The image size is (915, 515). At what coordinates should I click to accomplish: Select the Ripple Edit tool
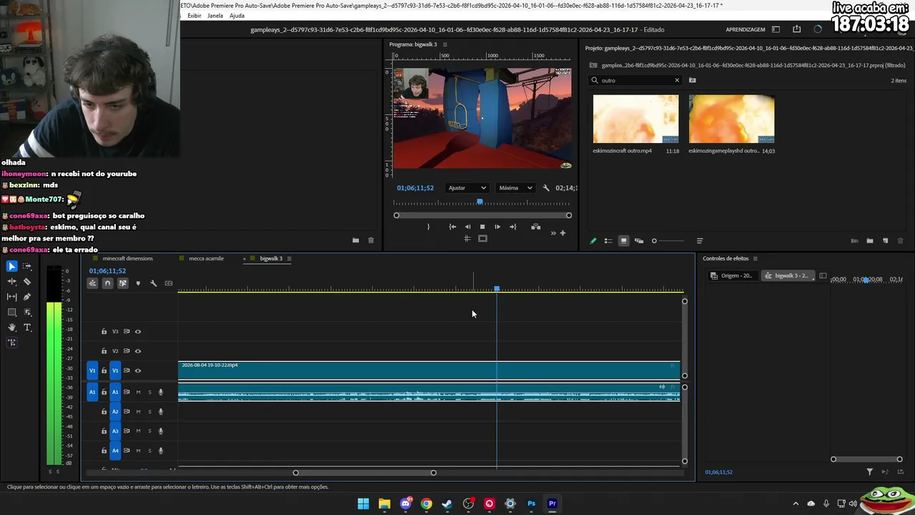coord(12,282)
